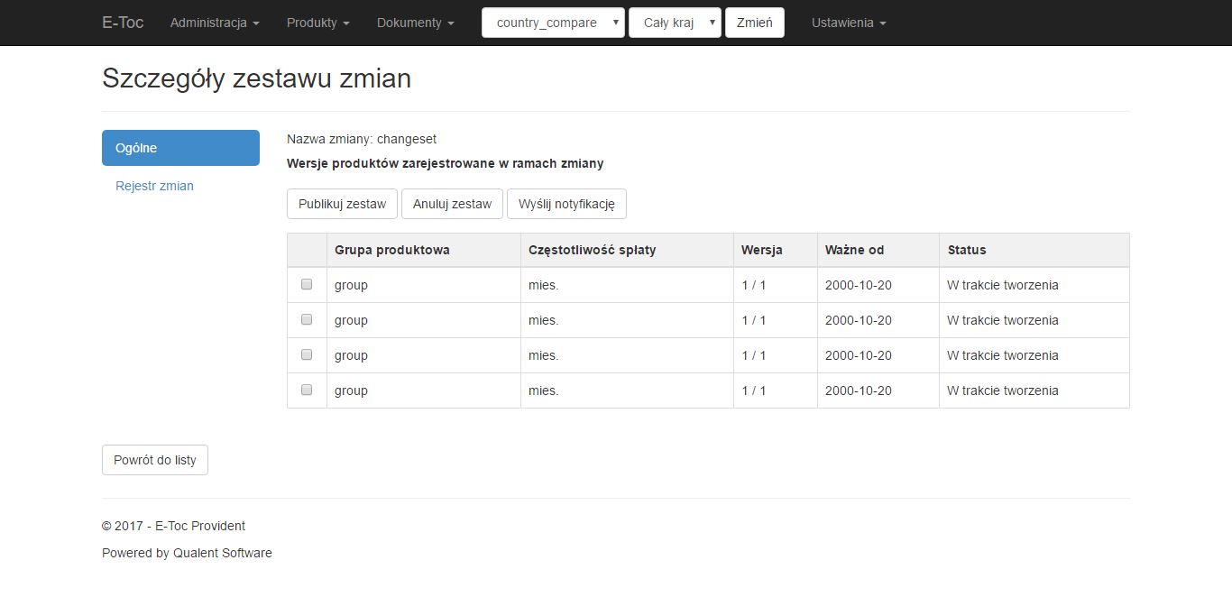Screen dimensions: 1232x597
Task: Expand the Administracja menu
Action: [x=215, y=23]
